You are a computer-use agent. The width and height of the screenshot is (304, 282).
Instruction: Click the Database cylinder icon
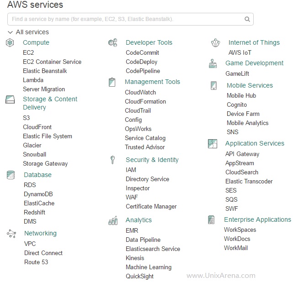pyautogui.click(x=11, y=175)
